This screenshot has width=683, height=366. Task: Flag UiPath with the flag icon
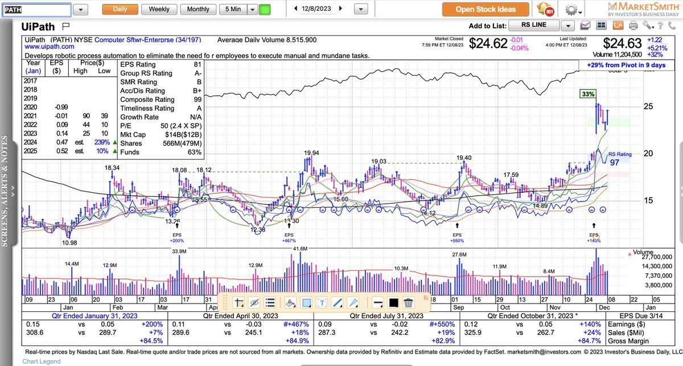[65, 26]
